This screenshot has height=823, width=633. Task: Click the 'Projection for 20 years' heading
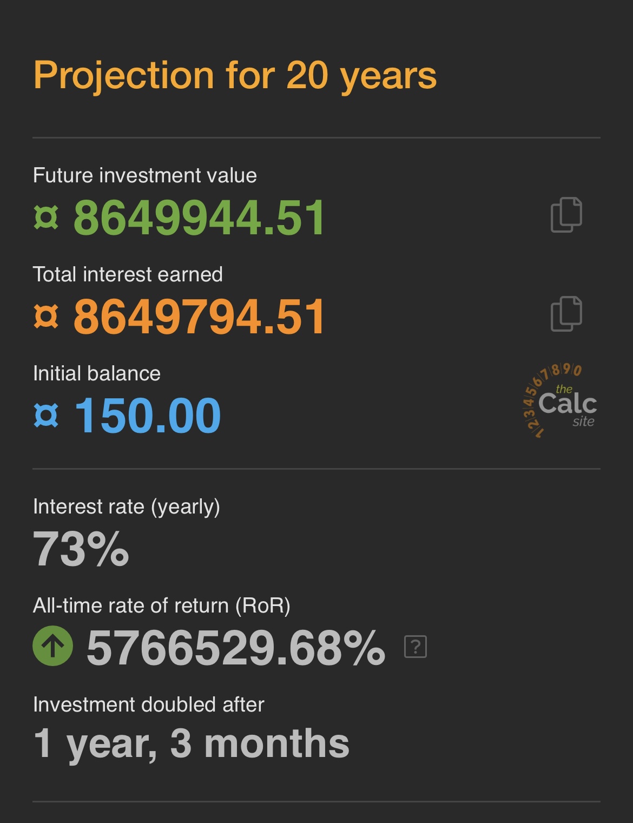[235, 75]
